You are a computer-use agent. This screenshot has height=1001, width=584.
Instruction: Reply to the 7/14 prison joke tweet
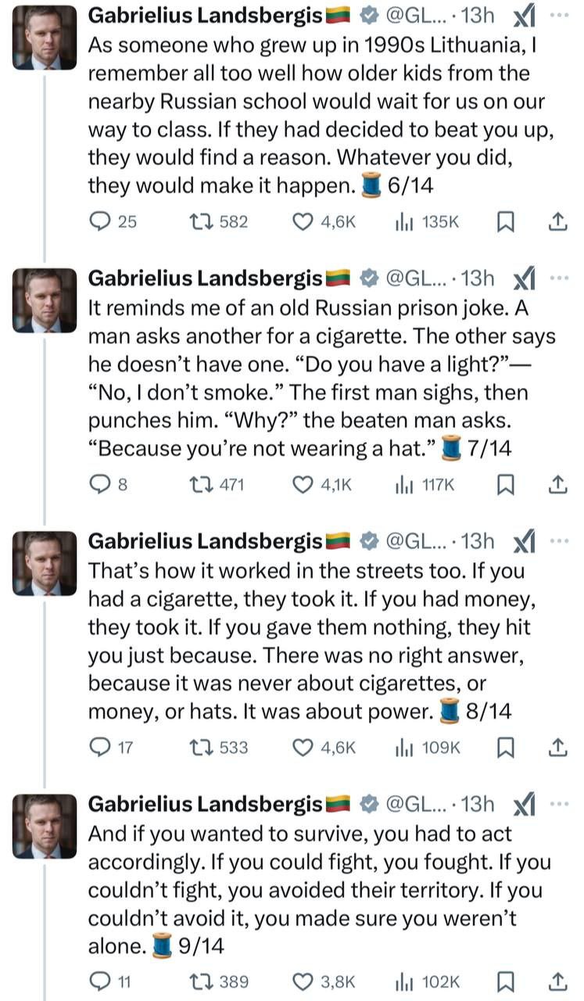pos(99,485)
